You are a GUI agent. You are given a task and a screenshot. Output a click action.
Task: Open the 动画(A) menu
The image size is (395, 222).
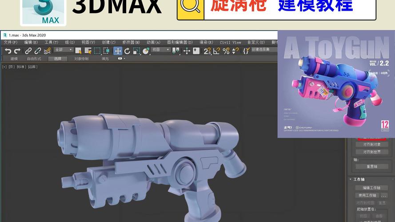[x=153, y=42]
